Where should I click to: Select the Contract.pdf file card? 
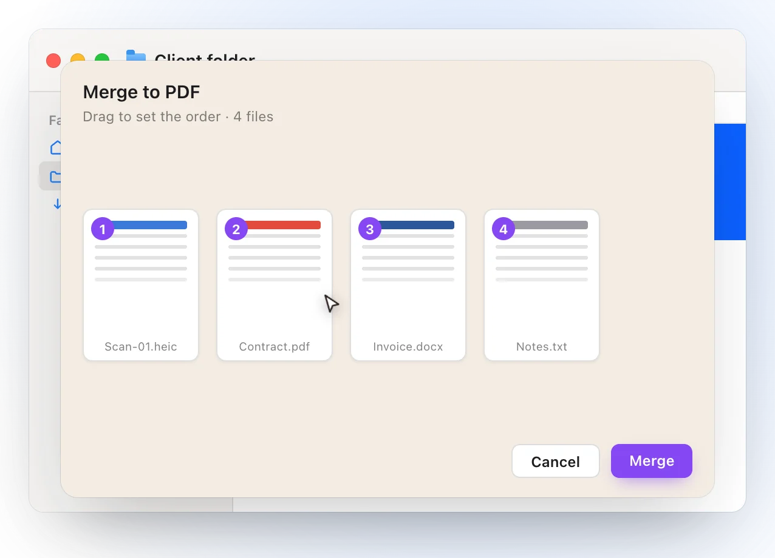coord(275,285)
